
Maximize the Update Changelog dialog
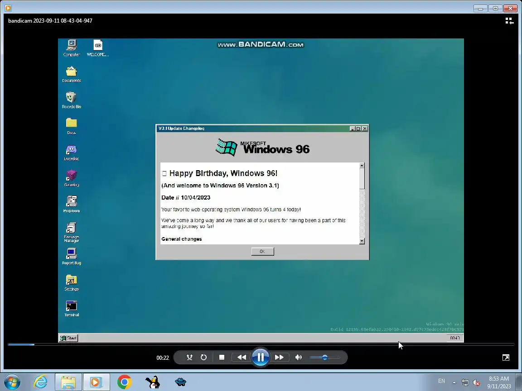pos(358,129)
